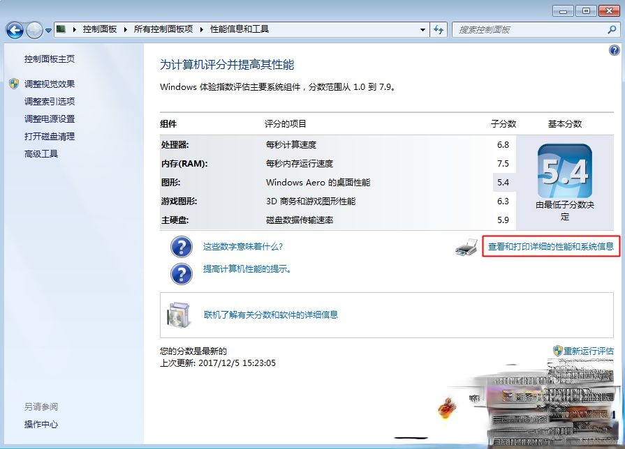Open 这些数字意味着什么? link

pos(243,247)
